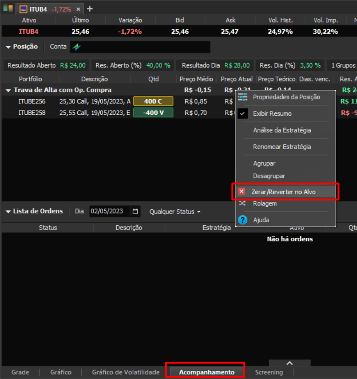Open the Gráfico de Volatilidade tab
The image size is (357, 379).
[125, 372]
